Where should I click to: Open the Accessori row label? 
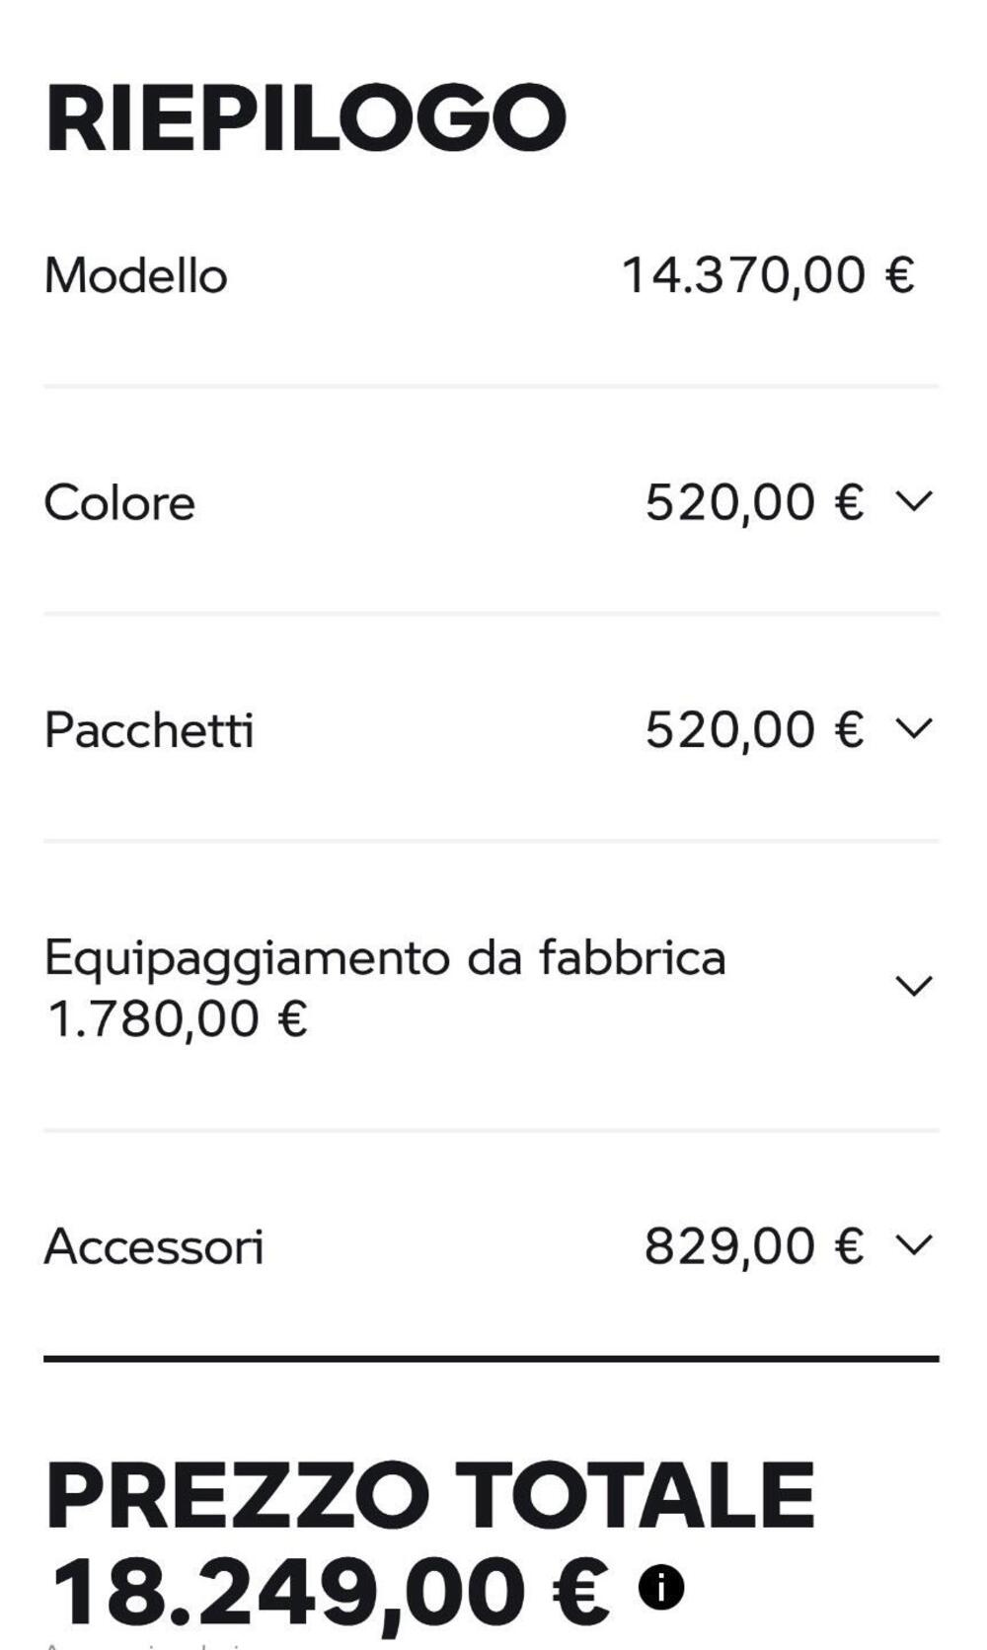coord(154,1246)
